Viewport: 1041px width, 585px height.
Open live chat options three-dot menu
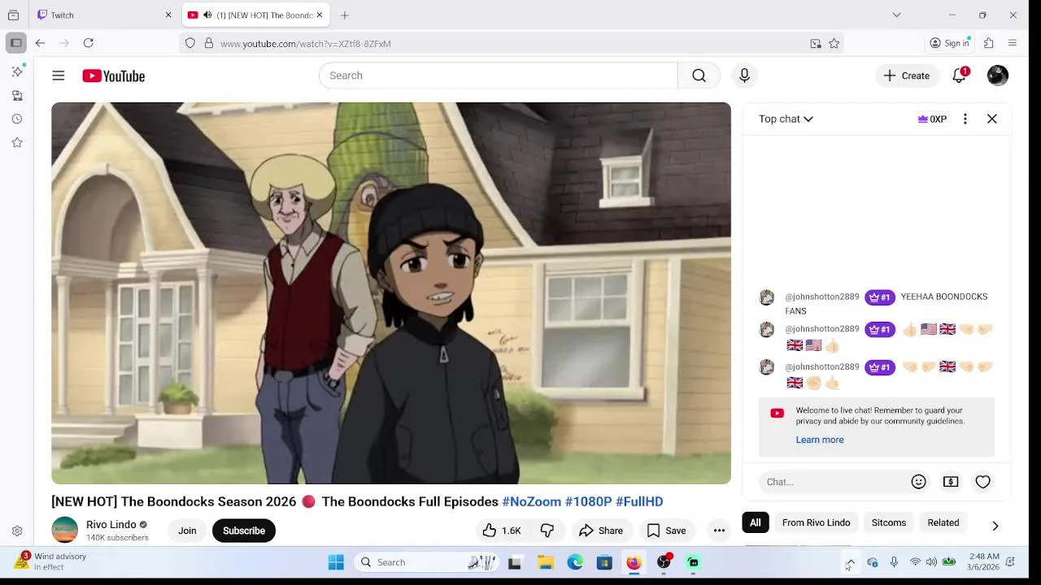[965, 119]
